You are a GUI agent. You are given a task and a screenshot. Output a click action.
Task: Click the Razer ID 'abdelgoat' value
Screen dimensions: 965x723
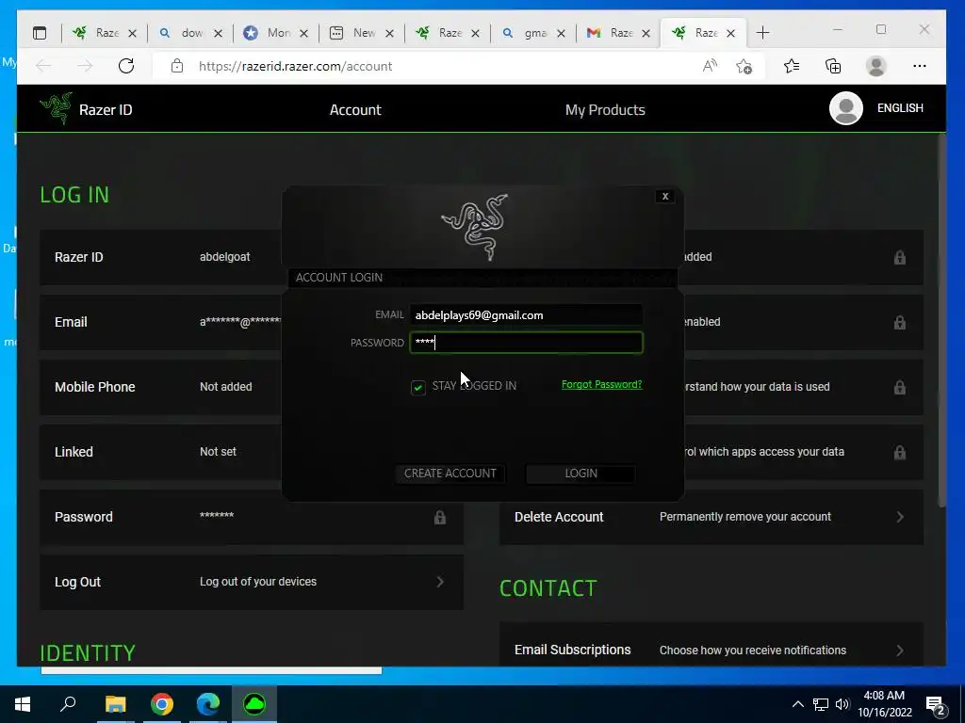tap(224, 257)
